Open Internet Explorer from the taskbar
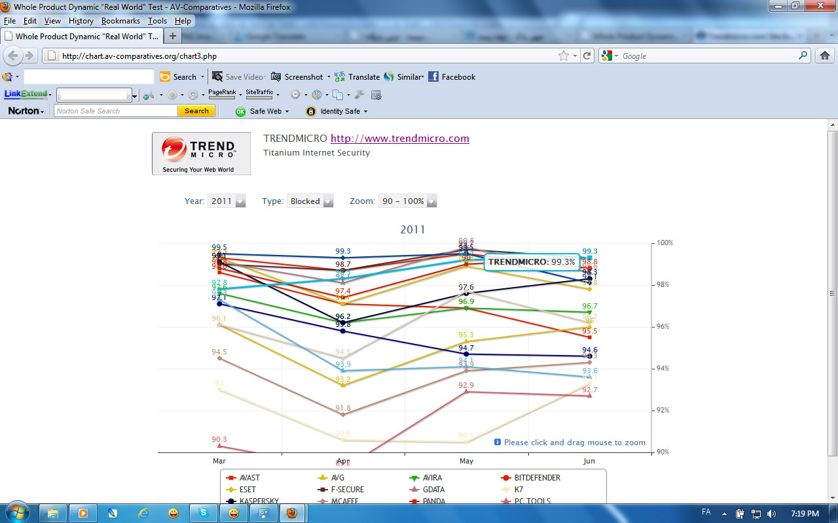The width and height of the screenshot is (838, 523). click(143, 513)
